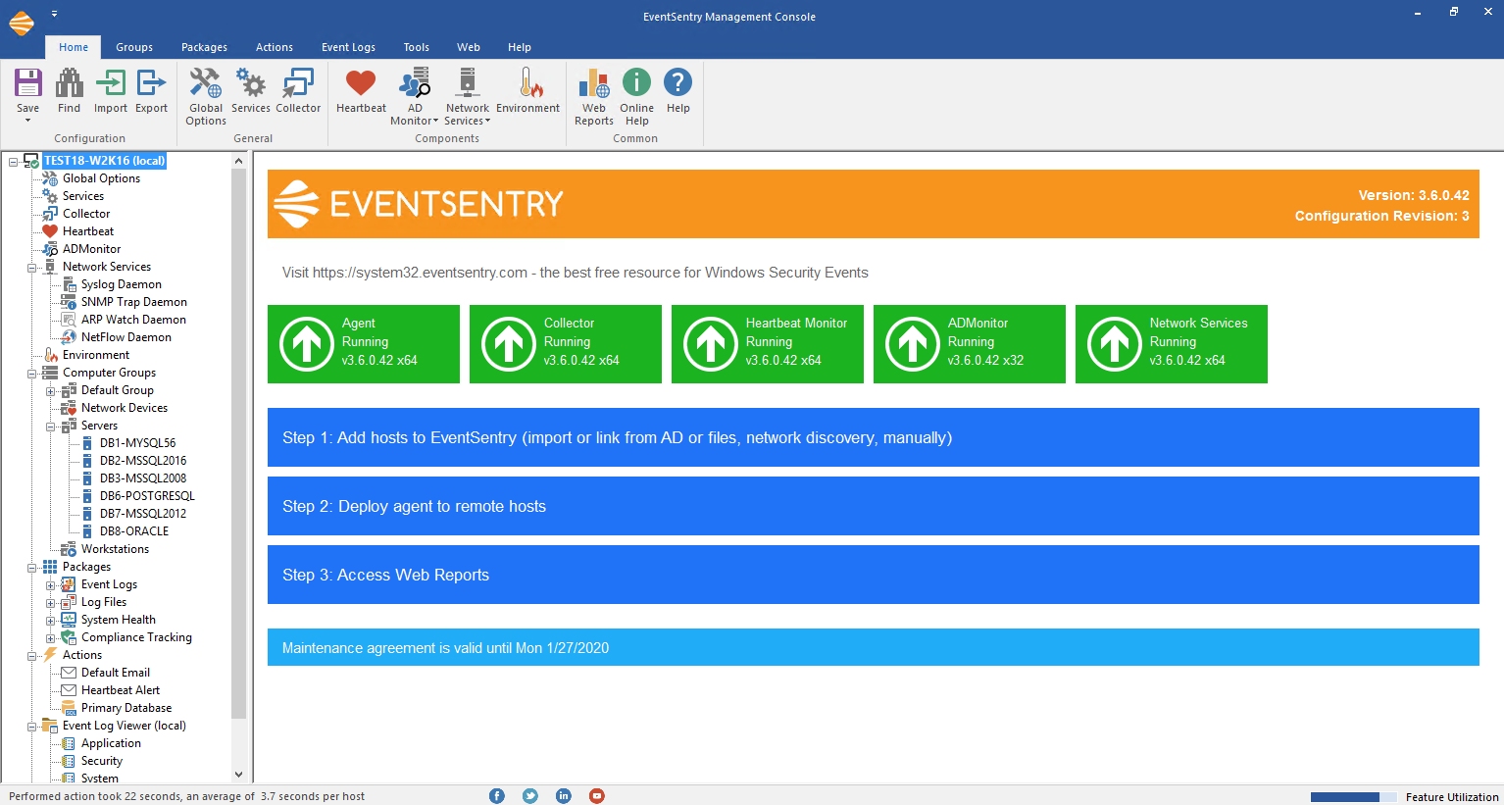The width and height of the screenshot is (1504, 805).
Task: Click Step 2: Deploy agent to remote hosts
Action: 873,506
